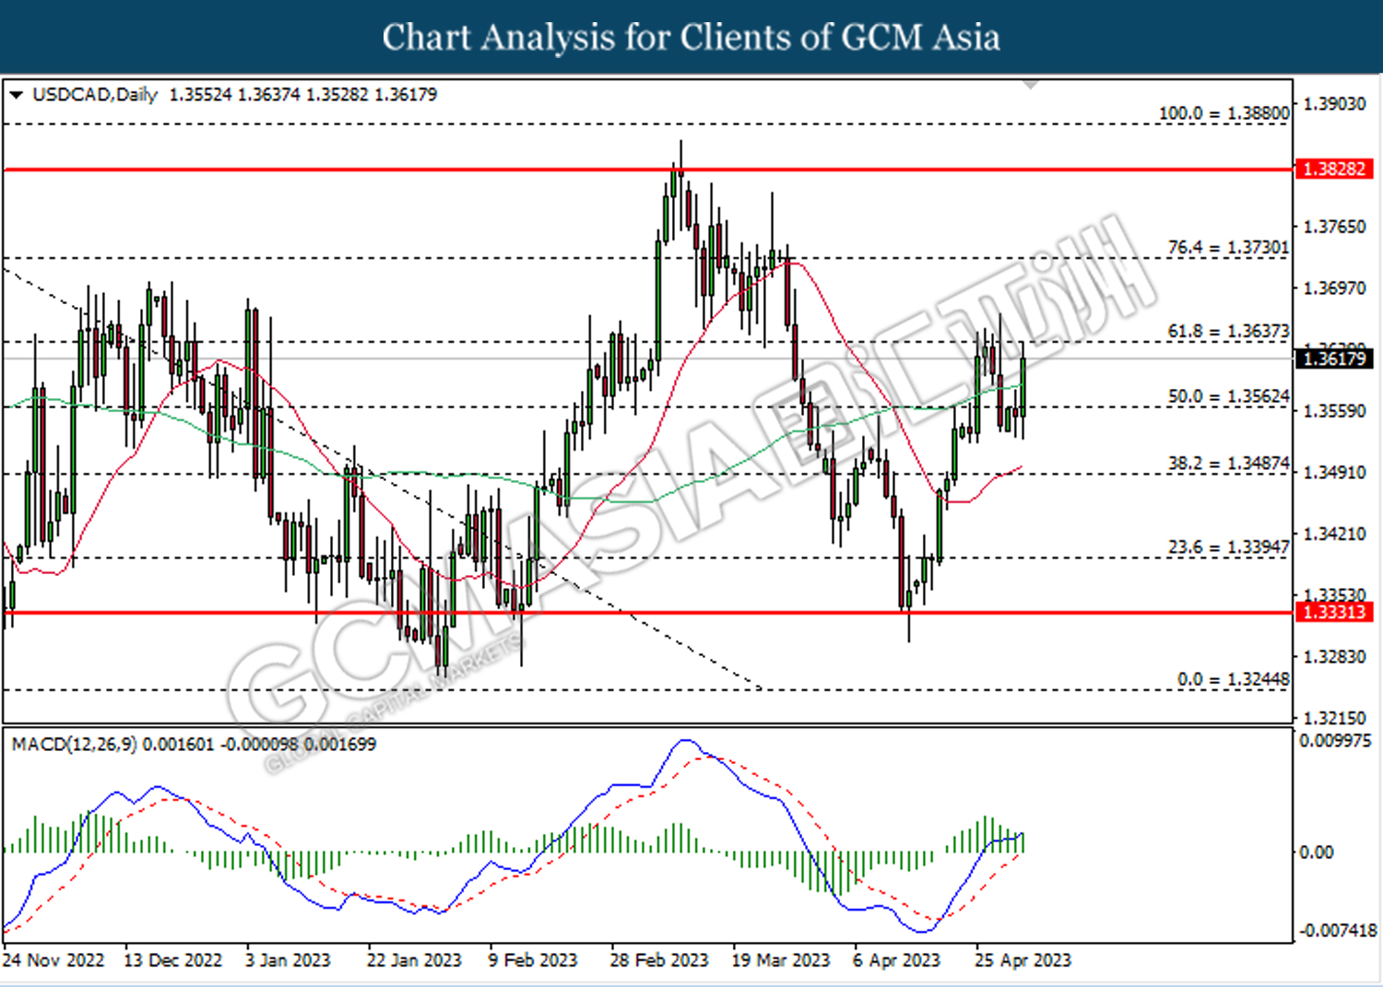Image resolution: width=1383 pixels, height=987 pixels.
Task: Click the 1.34910 price axis value
Action: (1333, 473)
